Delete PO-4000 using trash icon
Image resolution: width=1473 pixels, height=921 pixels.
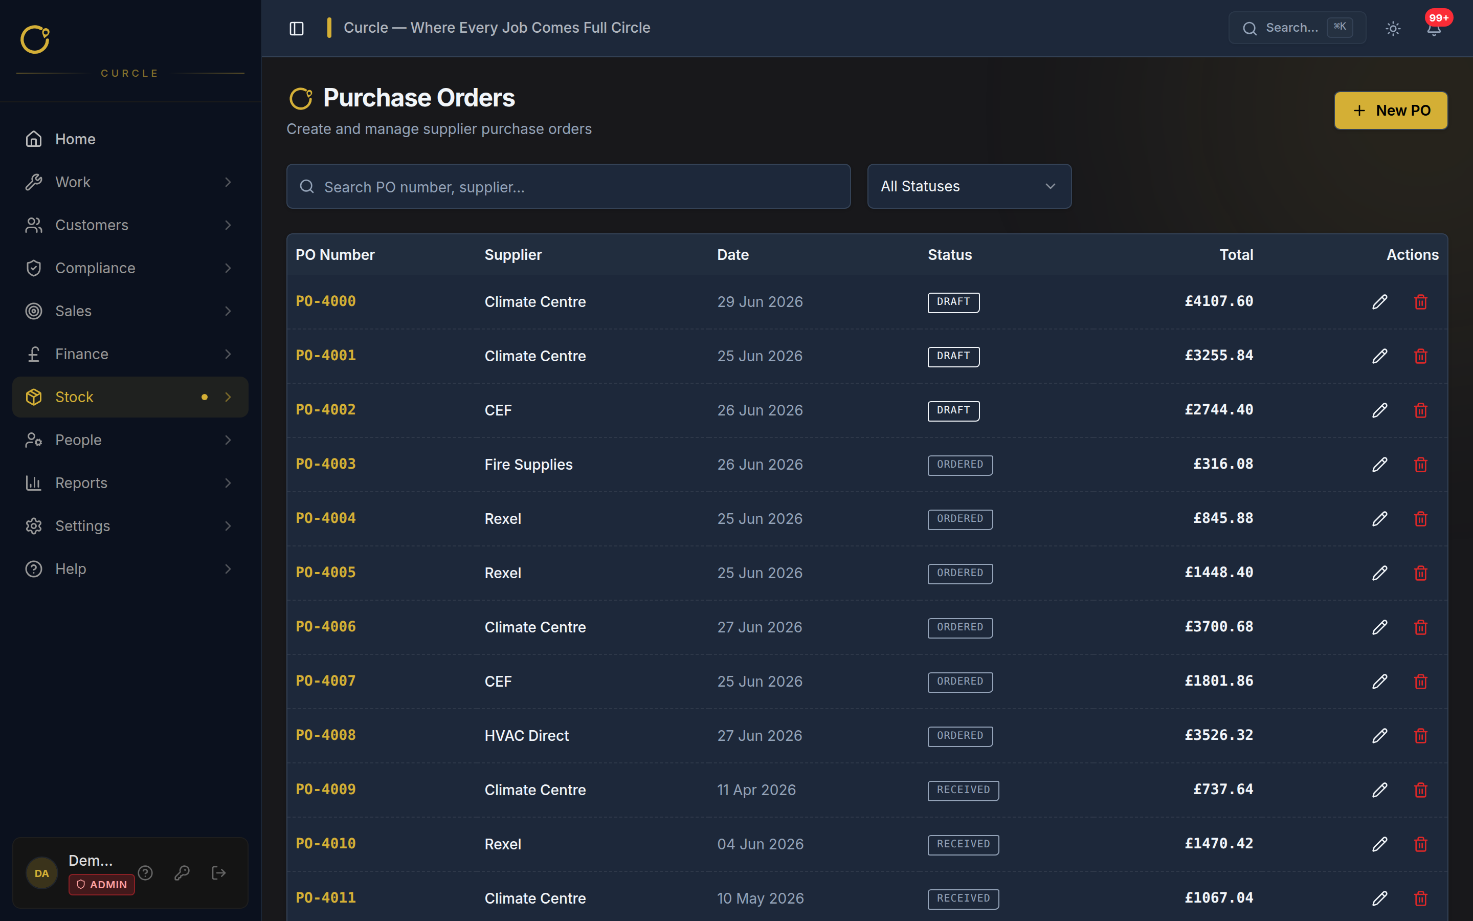point(1421,302)
